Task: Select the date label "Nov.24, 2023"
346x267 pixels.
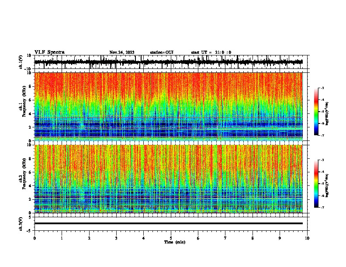Action: click(122, 52)
